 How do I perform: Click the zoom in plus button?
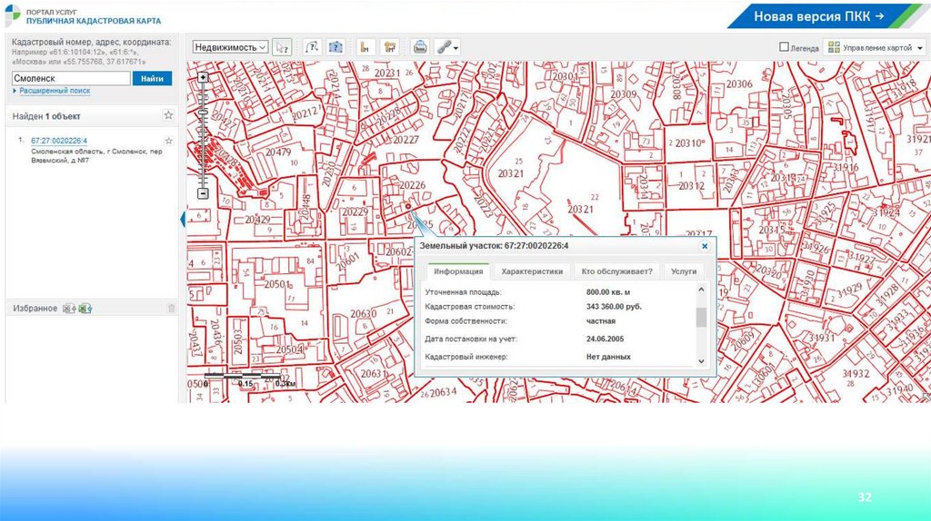[203, 78]
